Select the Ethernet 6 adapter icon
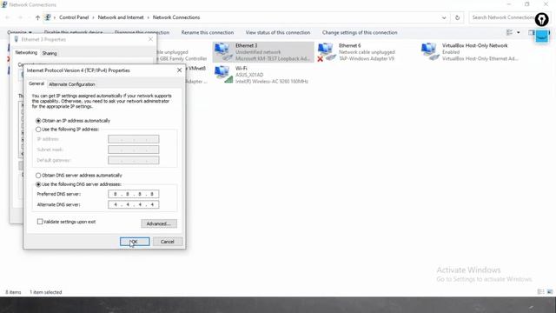The image size is (556, 313). (x=326, y=52)
